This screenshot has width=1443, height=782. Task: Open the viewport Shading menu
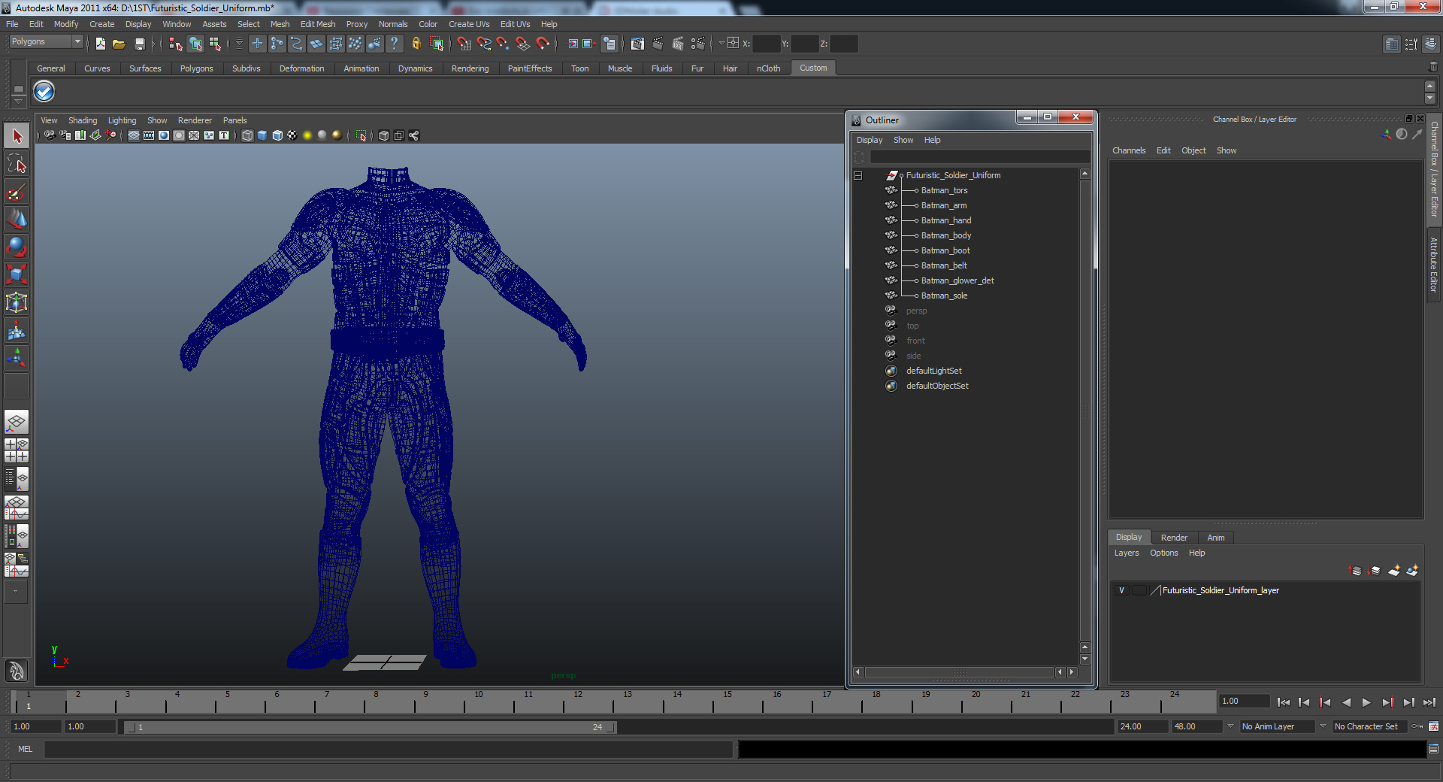83,120
